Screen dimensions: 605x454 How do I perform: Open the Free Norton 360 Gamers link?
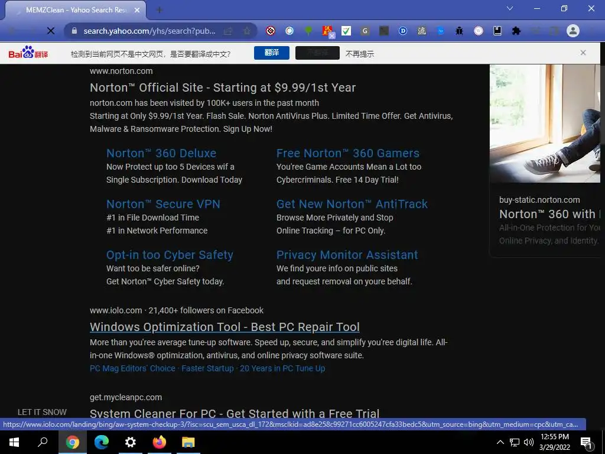point(347,153)
